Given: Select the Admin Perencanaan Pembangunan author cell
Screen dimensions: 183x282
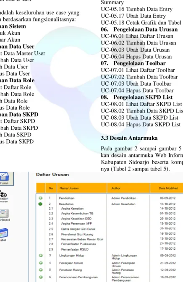Looking at the screenshot, I should (125, 279).
